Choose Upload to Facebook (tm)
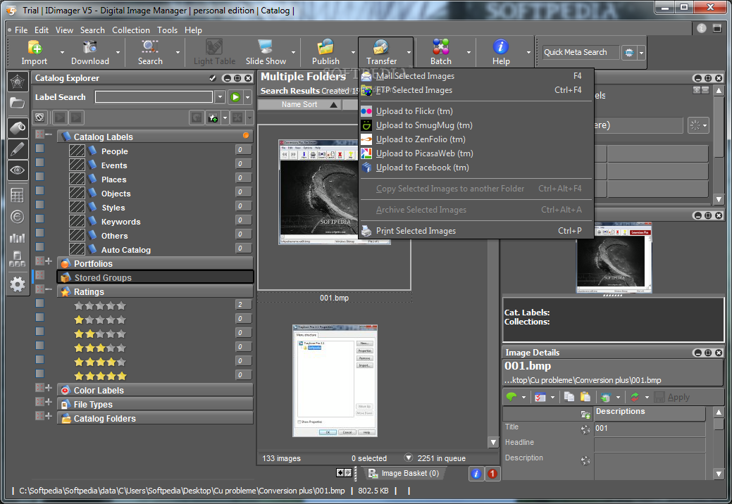732x504 pixels. [476, 168]
